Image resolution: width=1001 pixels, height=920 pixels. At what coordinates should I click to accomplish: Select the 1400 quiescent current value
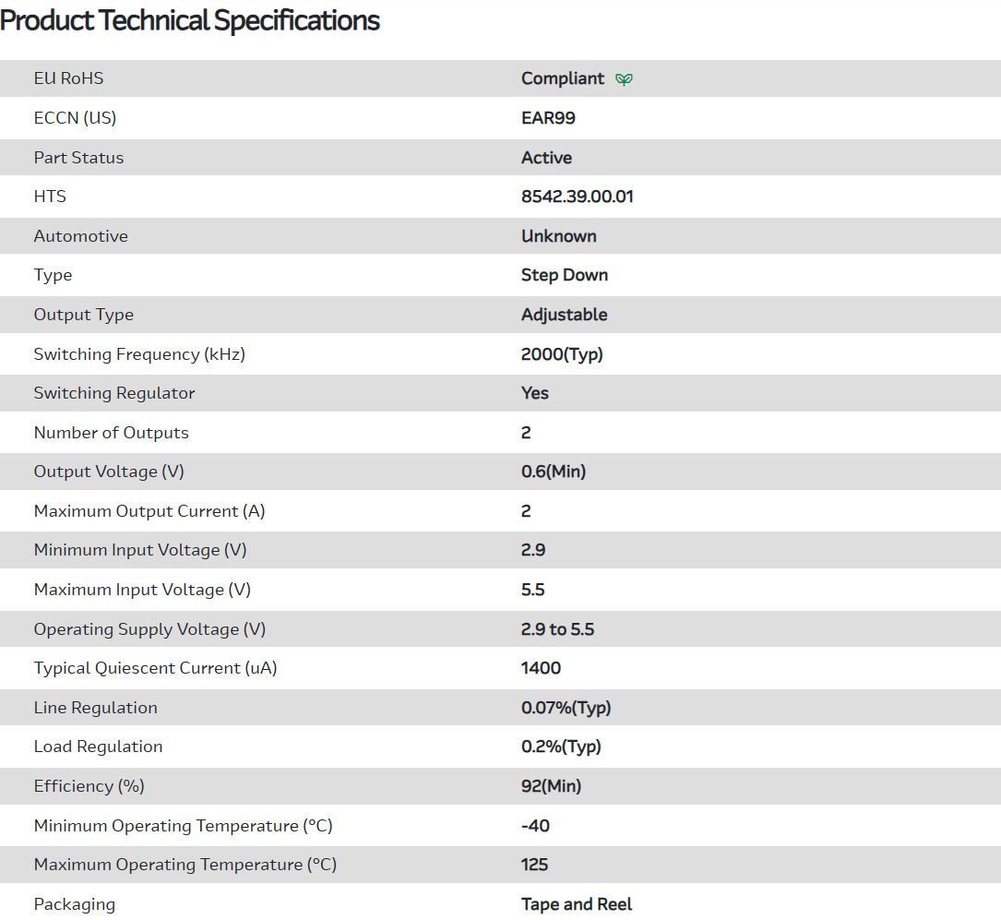tap(541, 668)
